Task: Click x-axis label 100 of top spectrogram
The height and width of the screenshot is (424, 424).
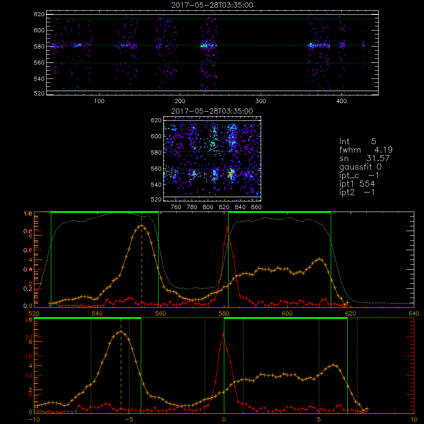Action: point(99,101)
